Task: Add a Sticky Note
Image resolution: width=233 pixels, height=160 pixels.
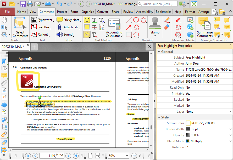Action: point(69,20)
